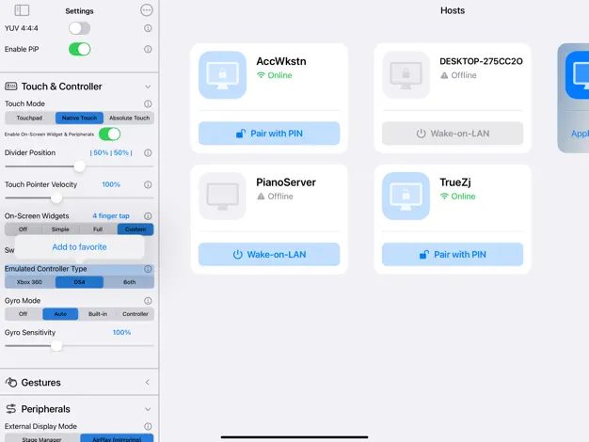Show info for On-Screen Widgets

[148, 216]
